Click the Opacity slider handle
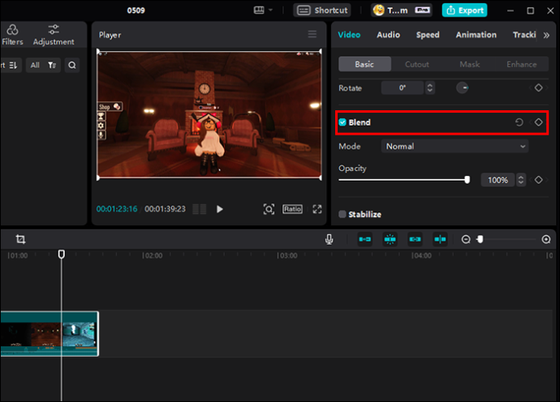Image resolution: width=560 pixels, height=402 pixels. [x=467, y=180]
